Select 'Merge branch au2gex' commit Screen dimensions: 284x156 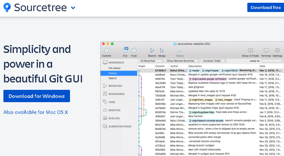click(201, 146)
